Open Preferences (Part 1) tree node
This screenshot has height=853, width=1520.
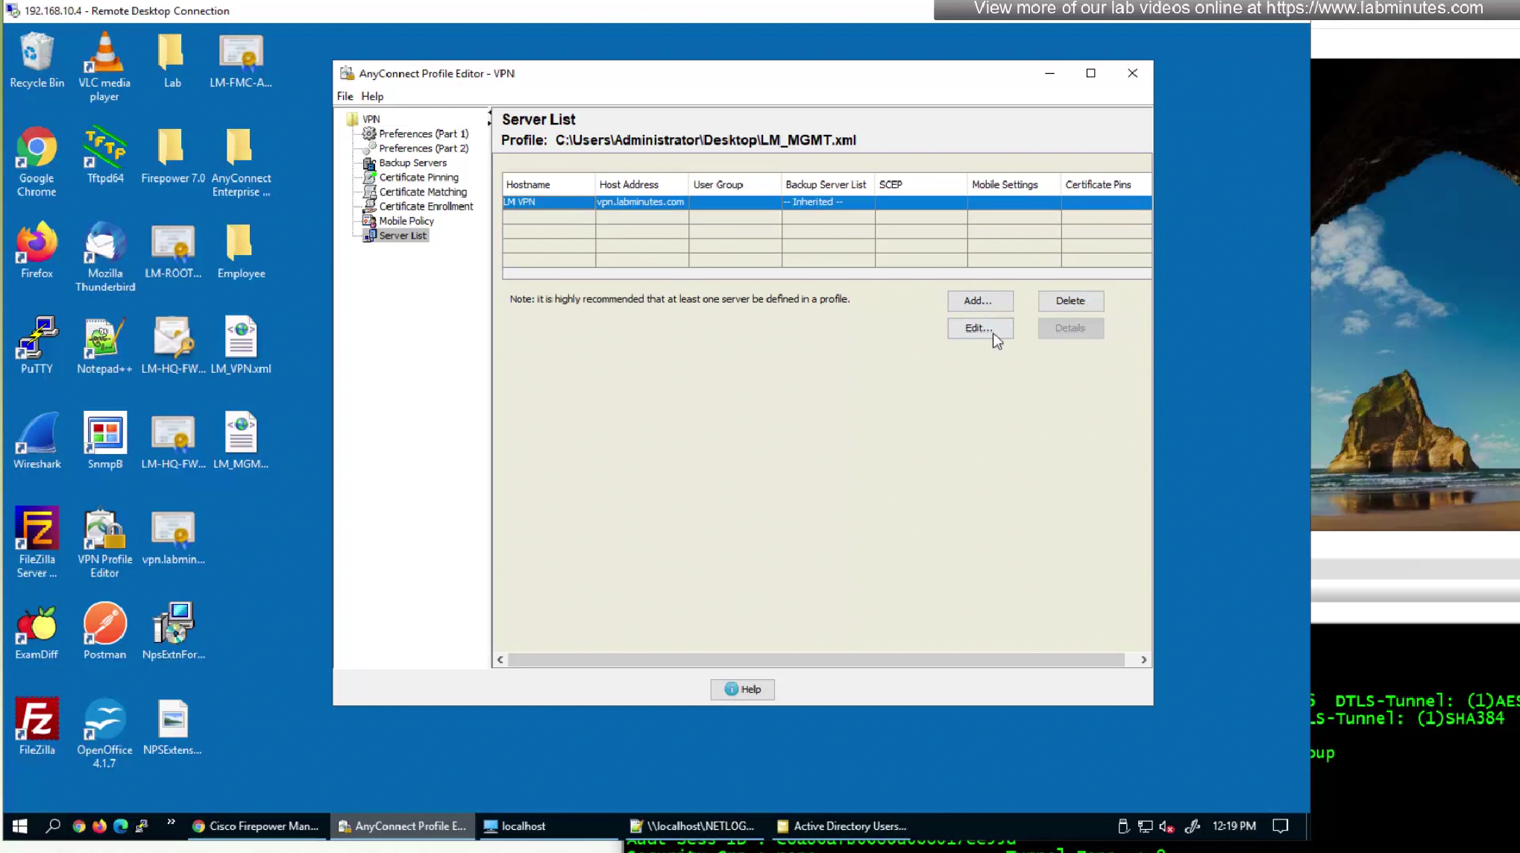pos(423,133)
